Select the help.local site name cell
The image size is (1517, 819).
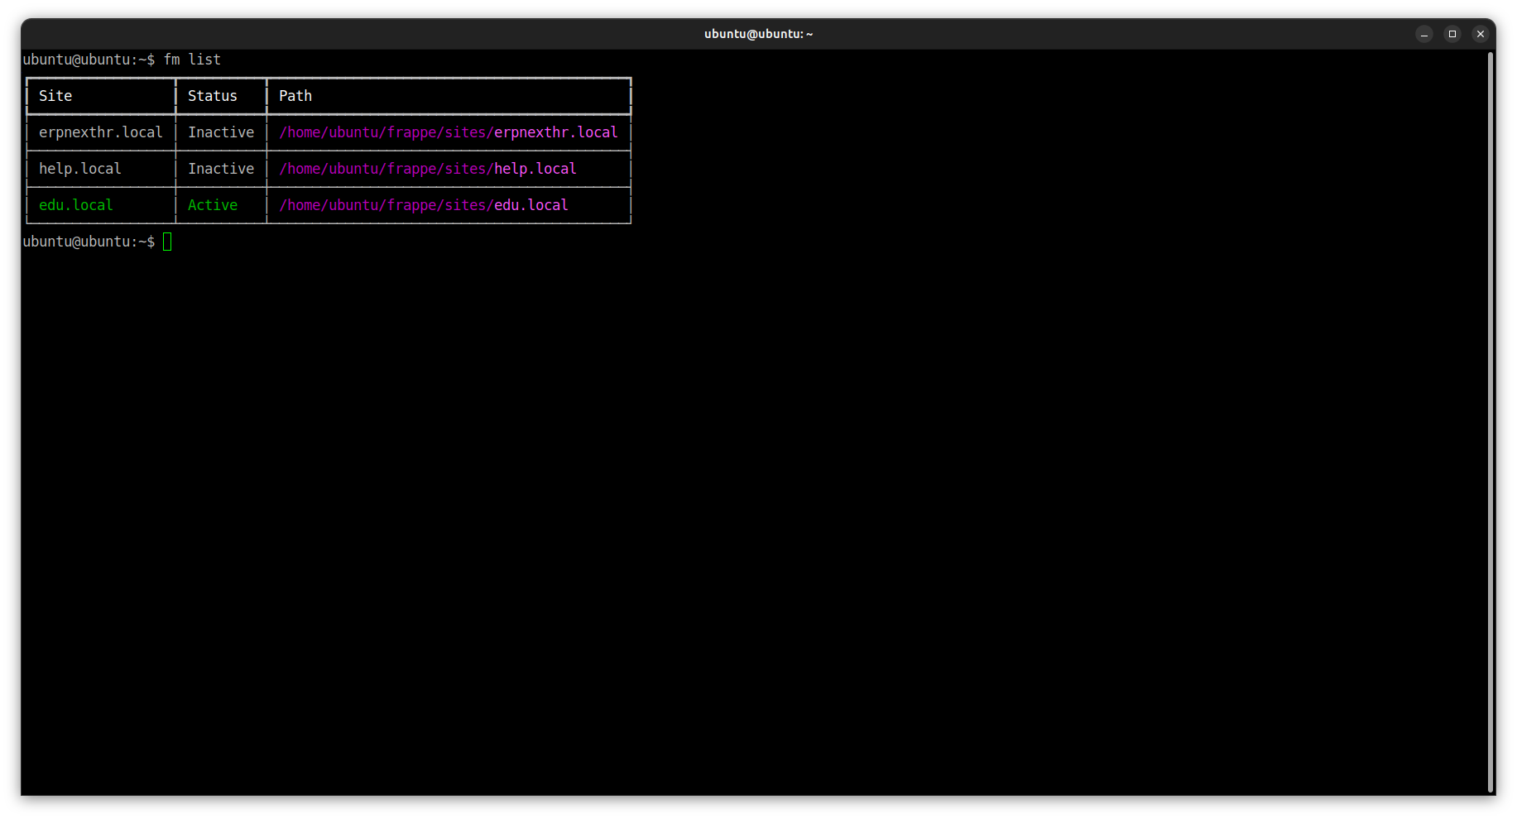[79, 169]
